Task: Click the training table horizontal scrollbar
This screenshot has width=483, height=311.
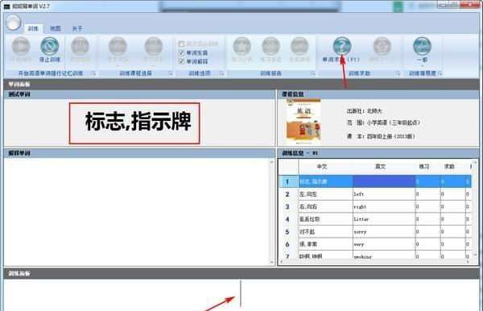Action: [375, 262]
